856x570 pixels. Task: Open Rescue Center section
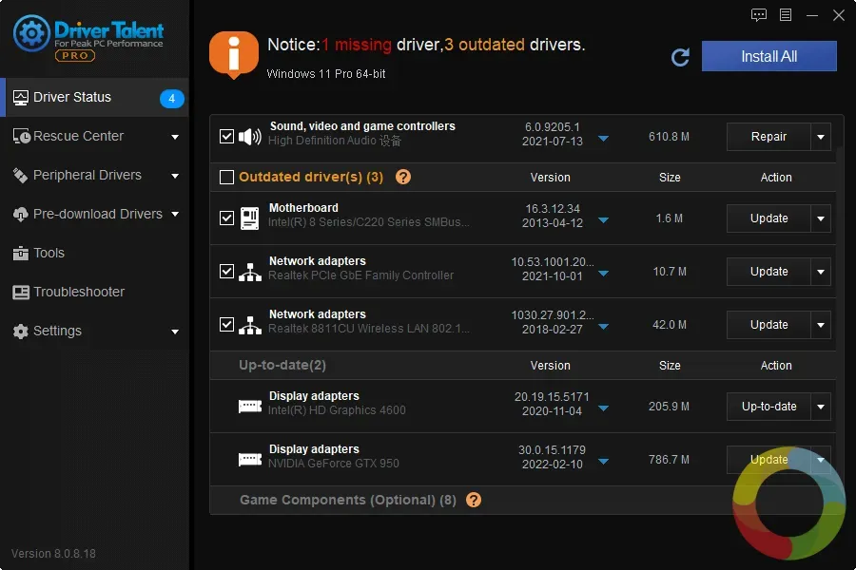(x=94, y=137)
